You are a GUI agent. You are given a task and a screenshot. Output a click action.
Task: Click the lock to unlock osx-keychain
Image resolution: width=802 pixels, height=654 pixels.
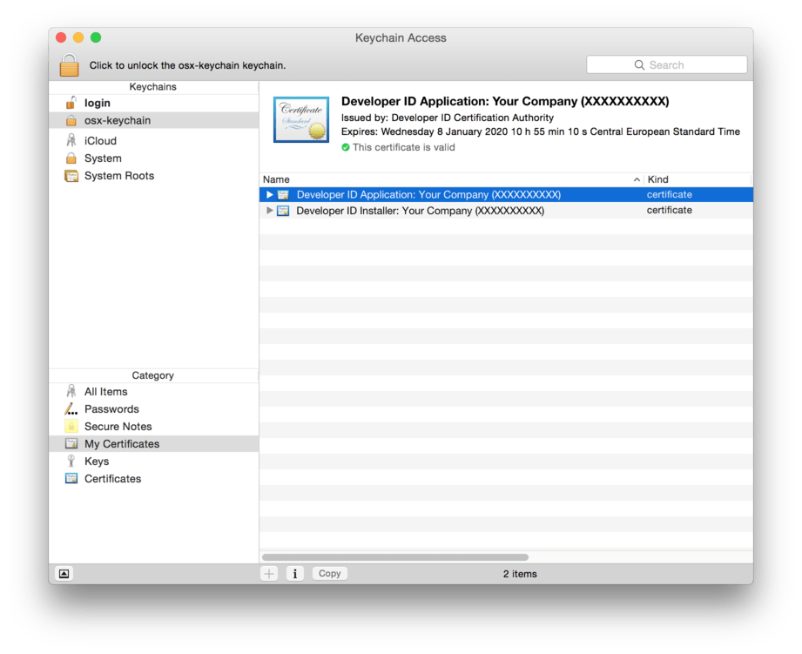(x=69, y=64)
